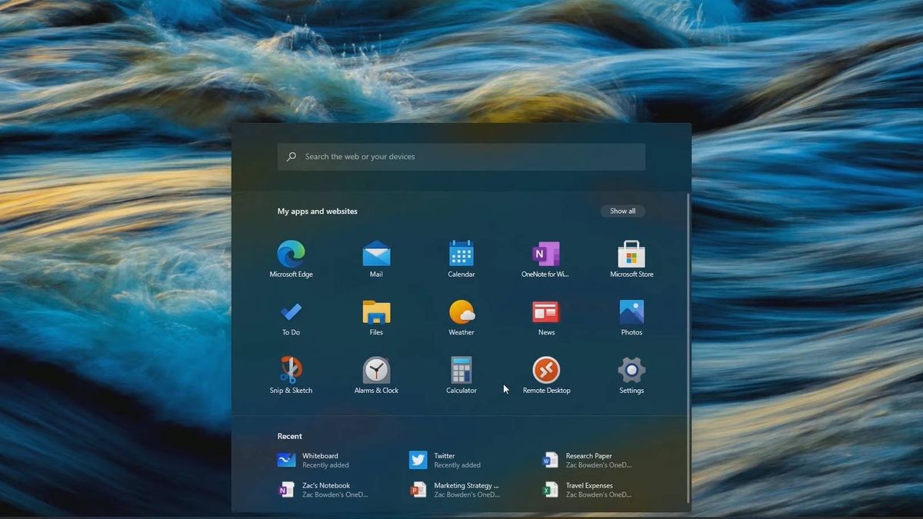Launch the Mail app
923x519 pixels.
376,259
